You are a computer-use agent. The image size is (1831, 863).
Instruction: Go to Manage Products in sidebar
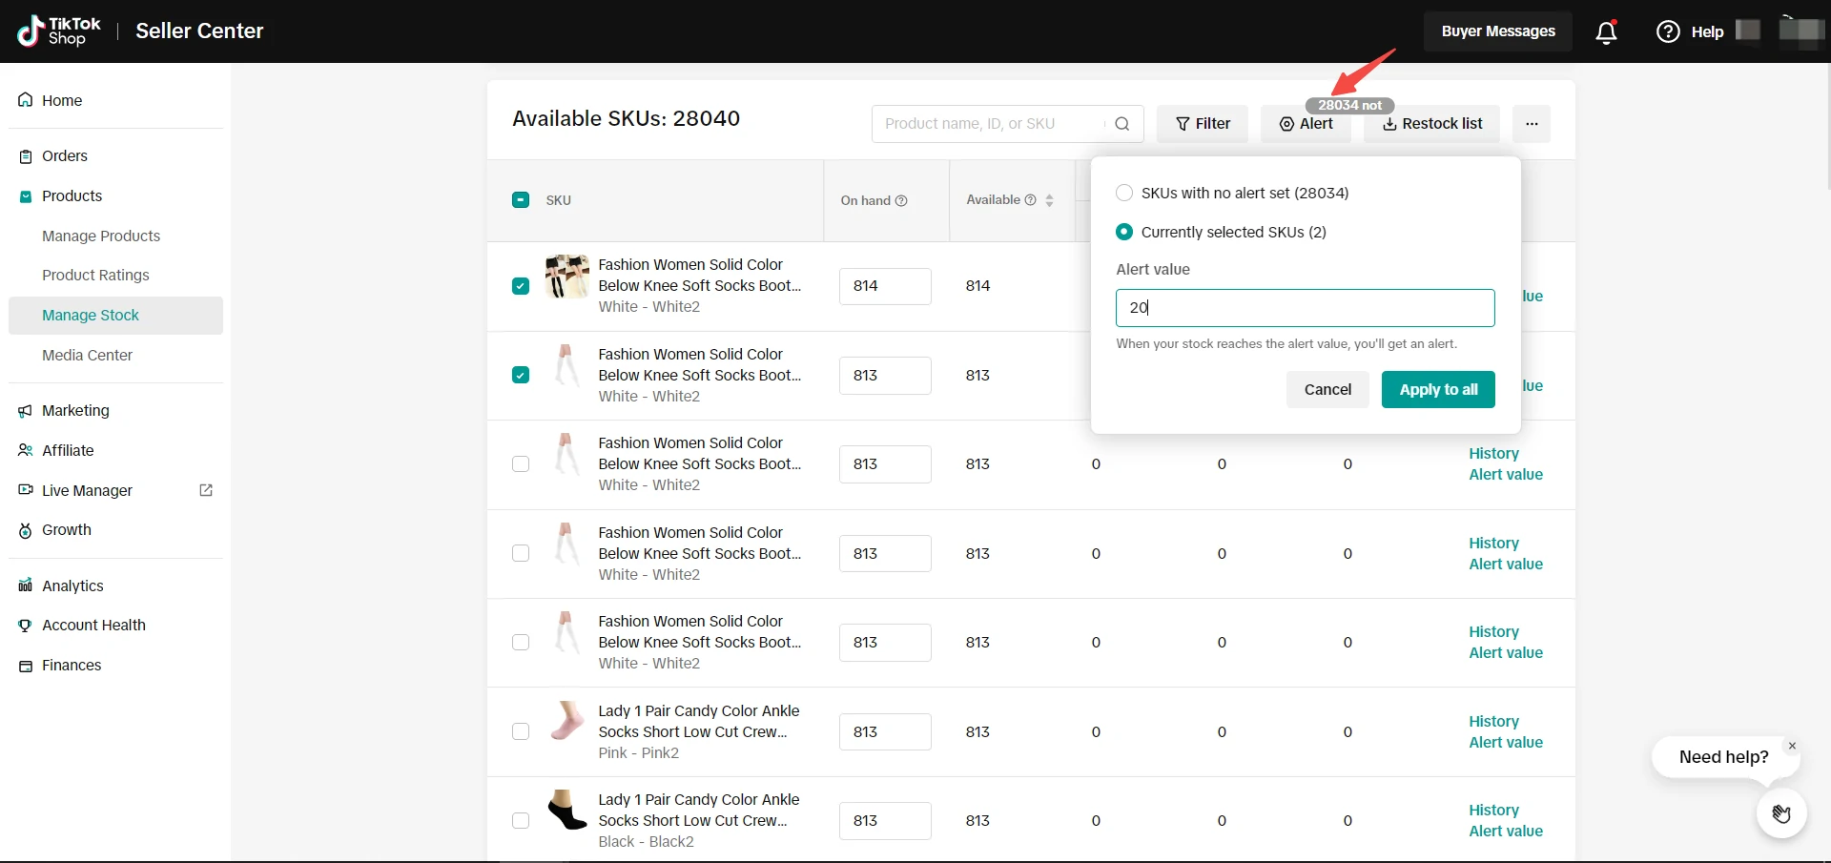click(101, 236)
